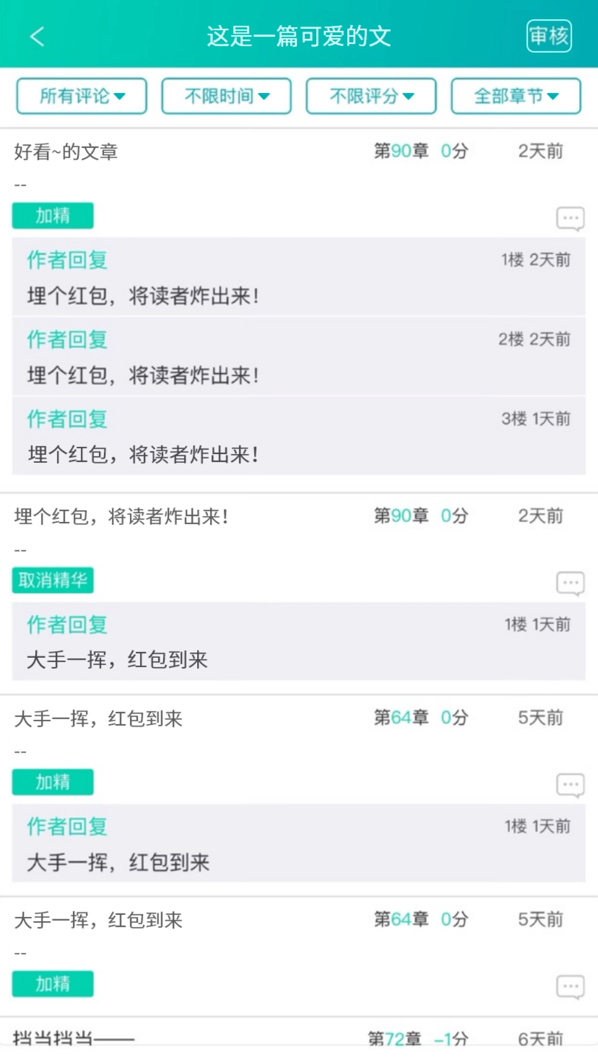Tap reply bubble on first 大手一挥 comment
The image size is (598, 1063).
(x=570, y=785)
